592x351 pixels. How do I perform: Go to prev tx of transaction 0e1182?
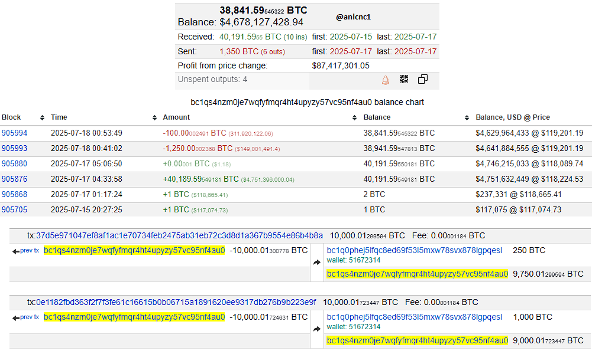pos(26,317)
